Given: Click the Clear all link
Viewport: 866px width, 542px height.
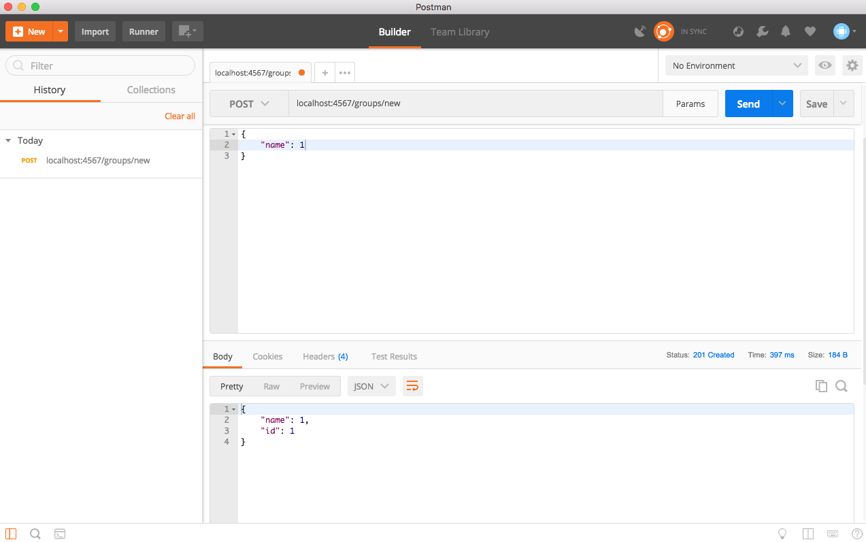Looking at the screenshot, I should [x=180, y=116].
